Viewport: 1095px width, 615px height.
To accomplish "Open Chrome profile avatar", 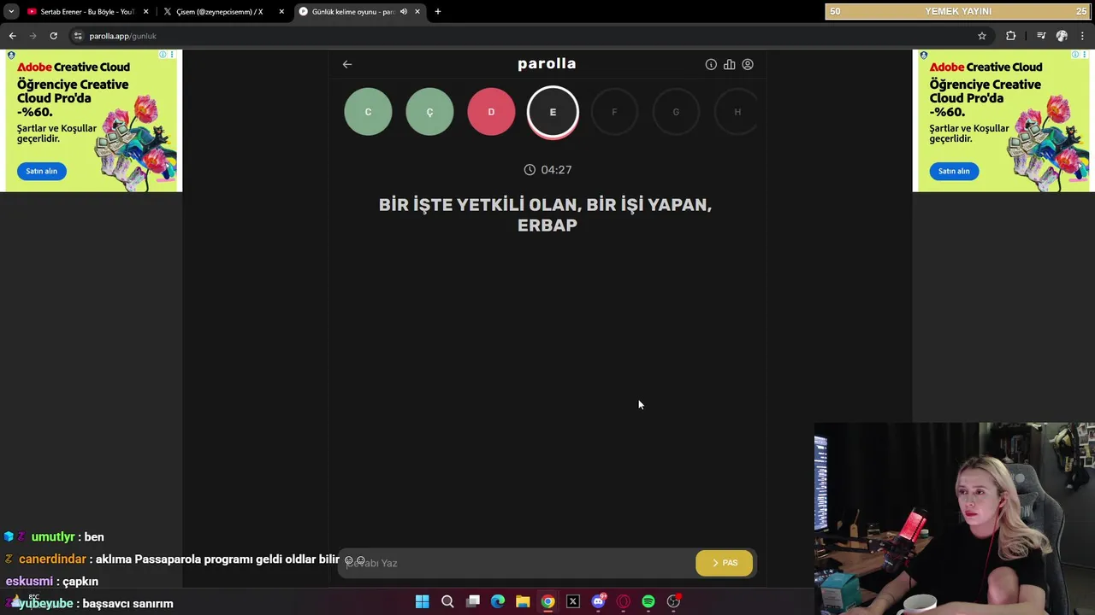I will click(x=1062, y=36).
